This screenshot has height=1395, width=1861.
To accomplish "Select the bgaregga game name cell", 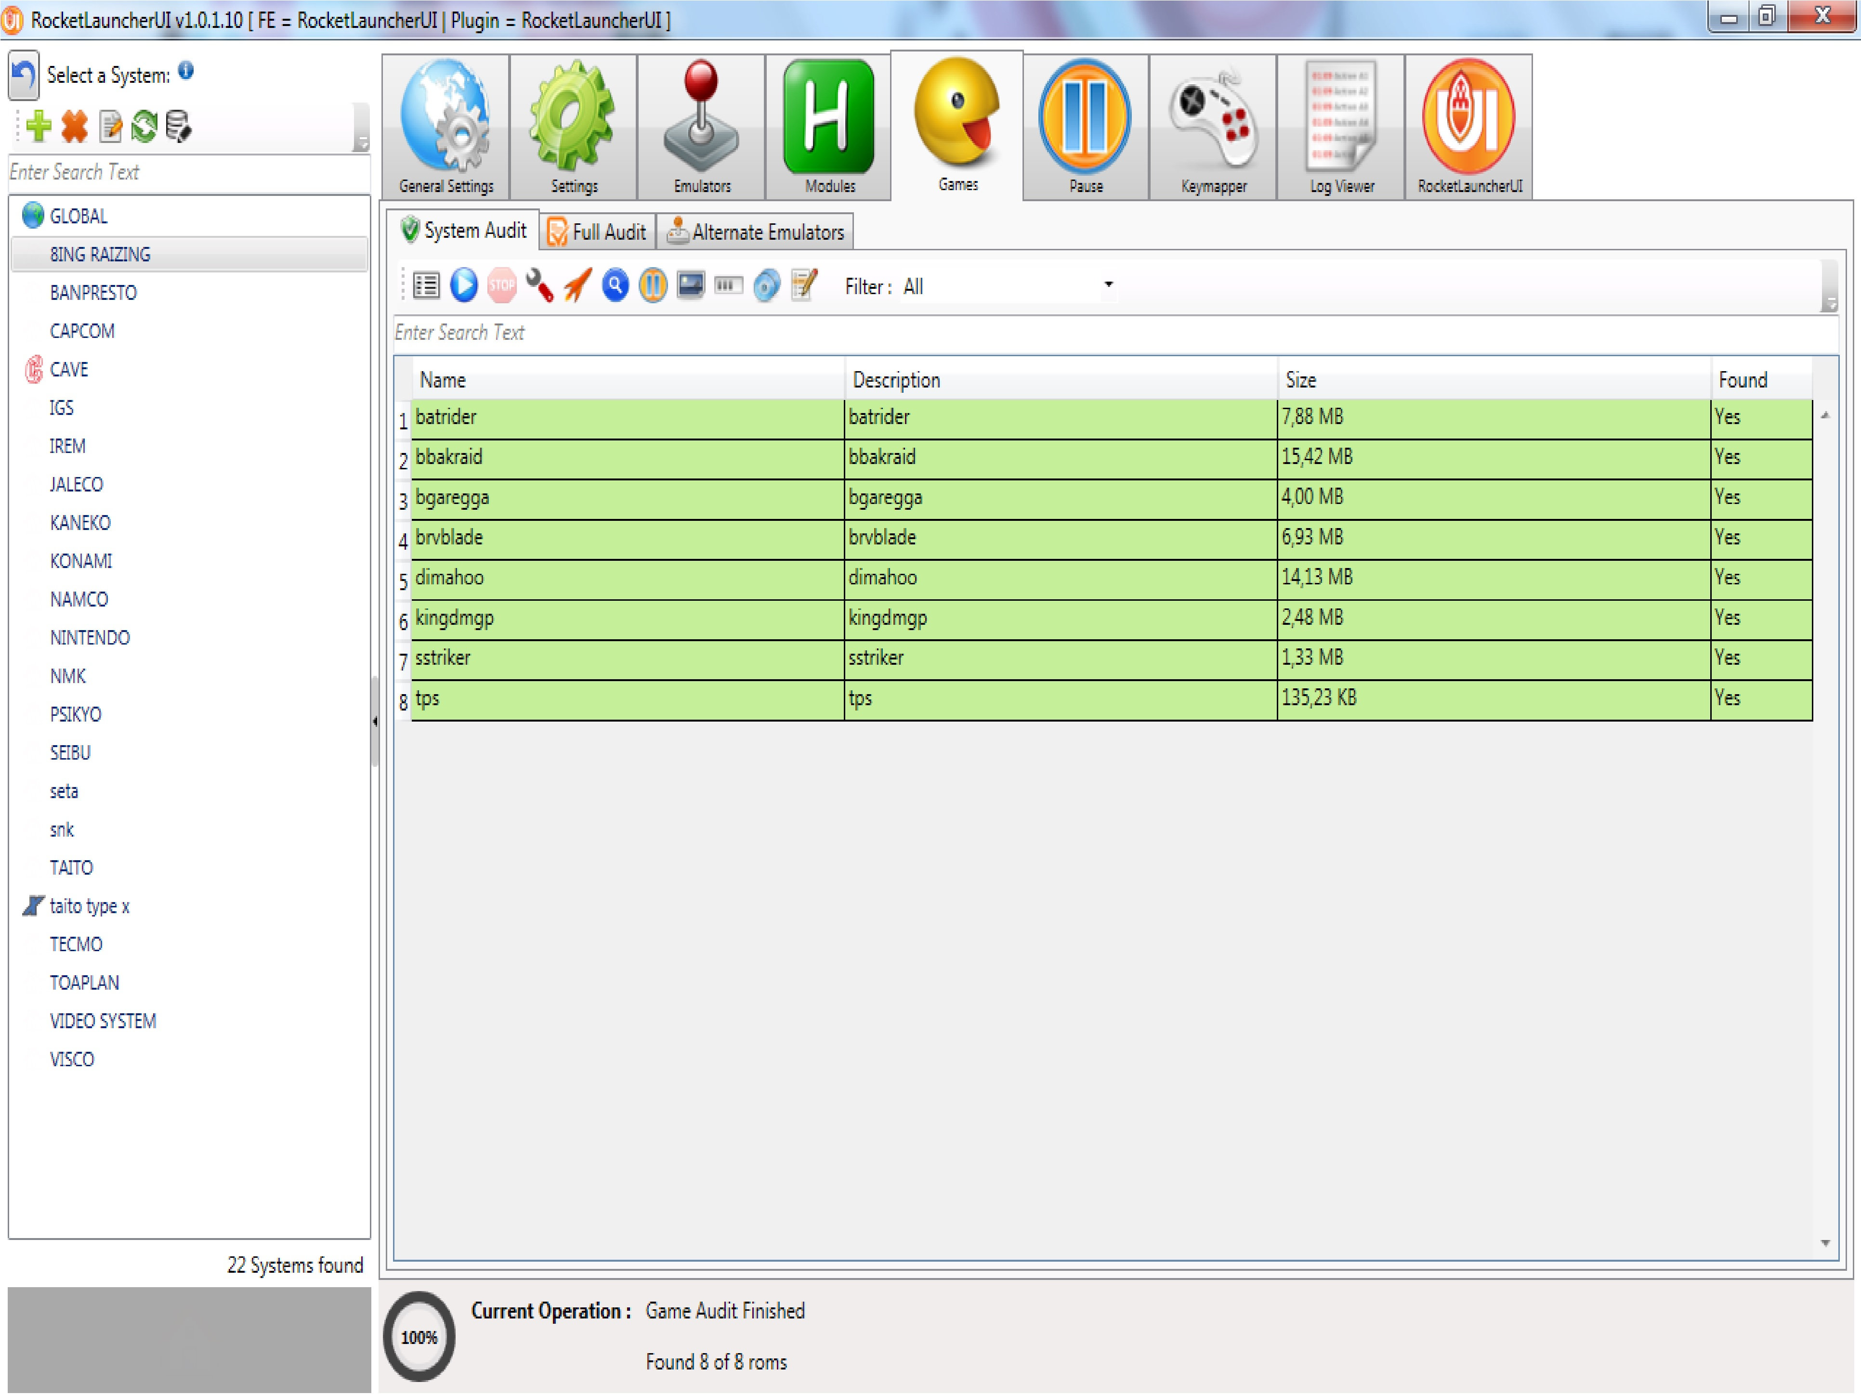I will pos(628,500).
